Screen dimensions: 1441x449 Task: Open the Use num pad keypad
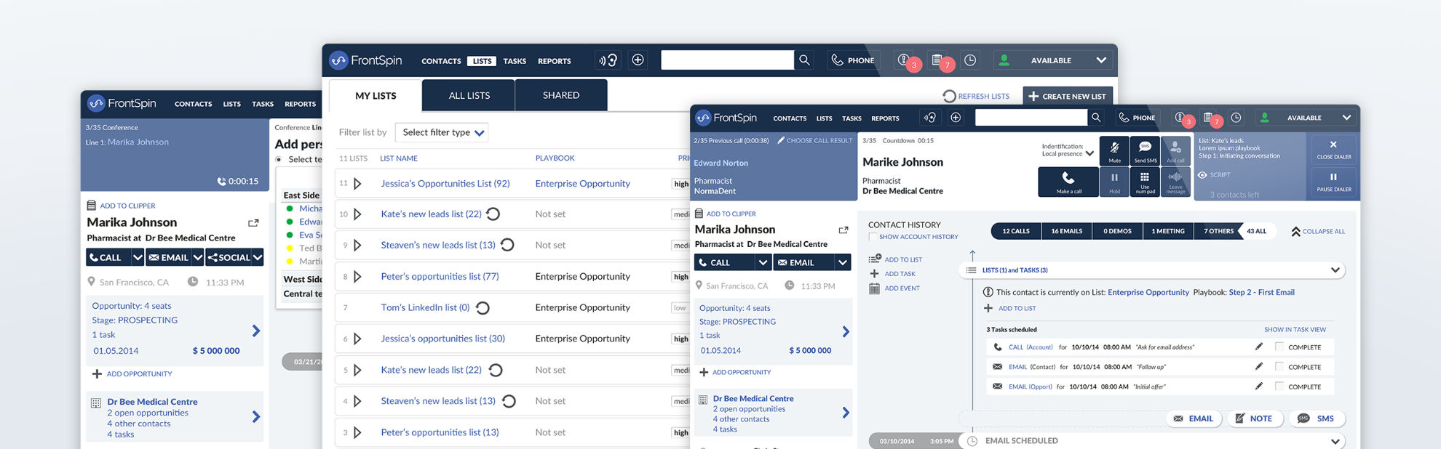pyautogui.click(x=1145, y=182)
